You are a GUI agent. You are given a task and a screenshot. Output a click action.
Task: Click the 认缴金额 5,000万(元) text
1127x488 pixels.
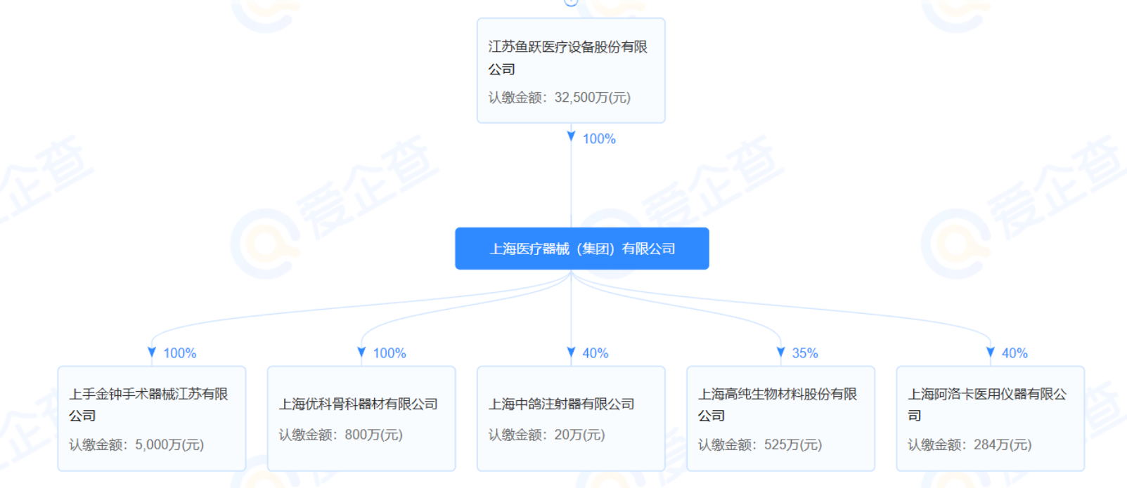tap(136, 444)
